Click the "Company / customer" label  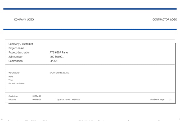pyautogui.click(x=21, y=44)
